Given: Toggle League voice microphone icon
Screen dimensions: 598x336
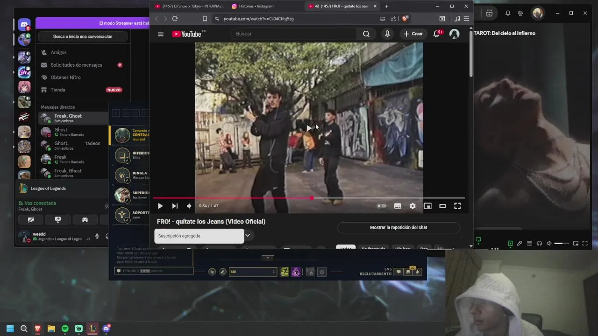Looking at the screenshot, I should click(418, 272).
